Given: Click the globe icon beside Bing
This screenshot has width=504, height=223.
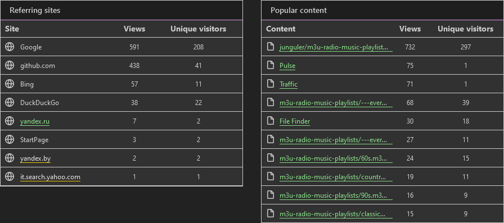Looking at the screenshot, I should coord(10,84).
